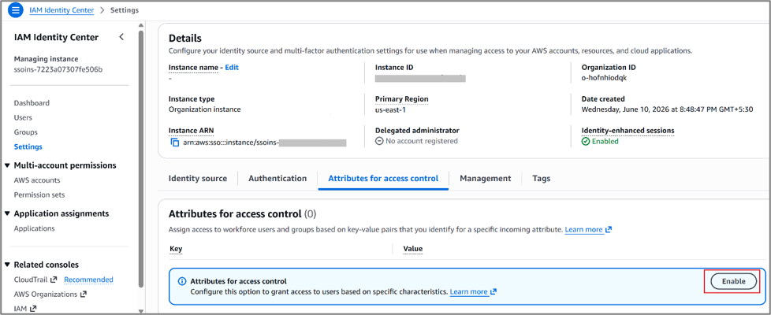Open Learn more link in info banner
The image size is (771, 315).
(473, 291)
